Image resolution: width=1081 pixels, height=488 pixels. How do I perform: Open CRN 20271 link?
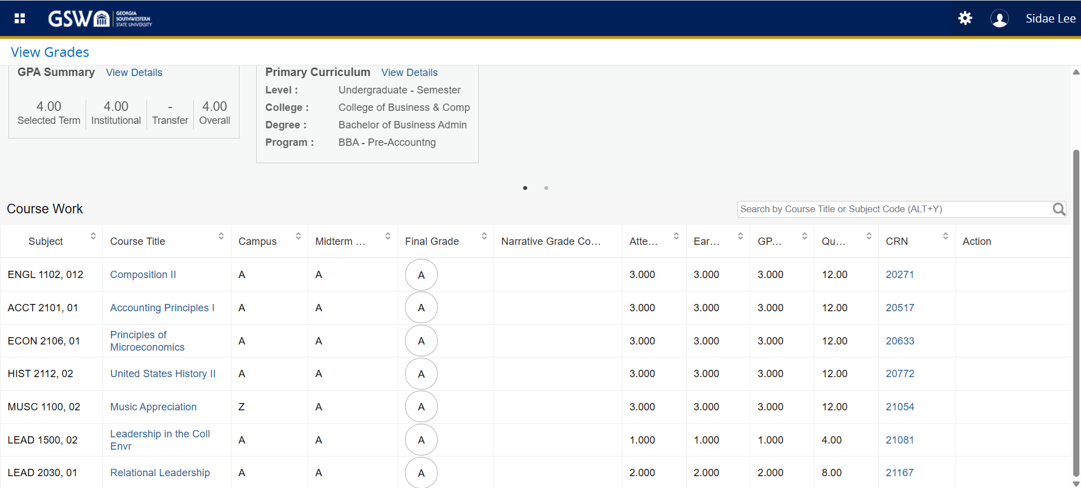(x=900, y=275)
